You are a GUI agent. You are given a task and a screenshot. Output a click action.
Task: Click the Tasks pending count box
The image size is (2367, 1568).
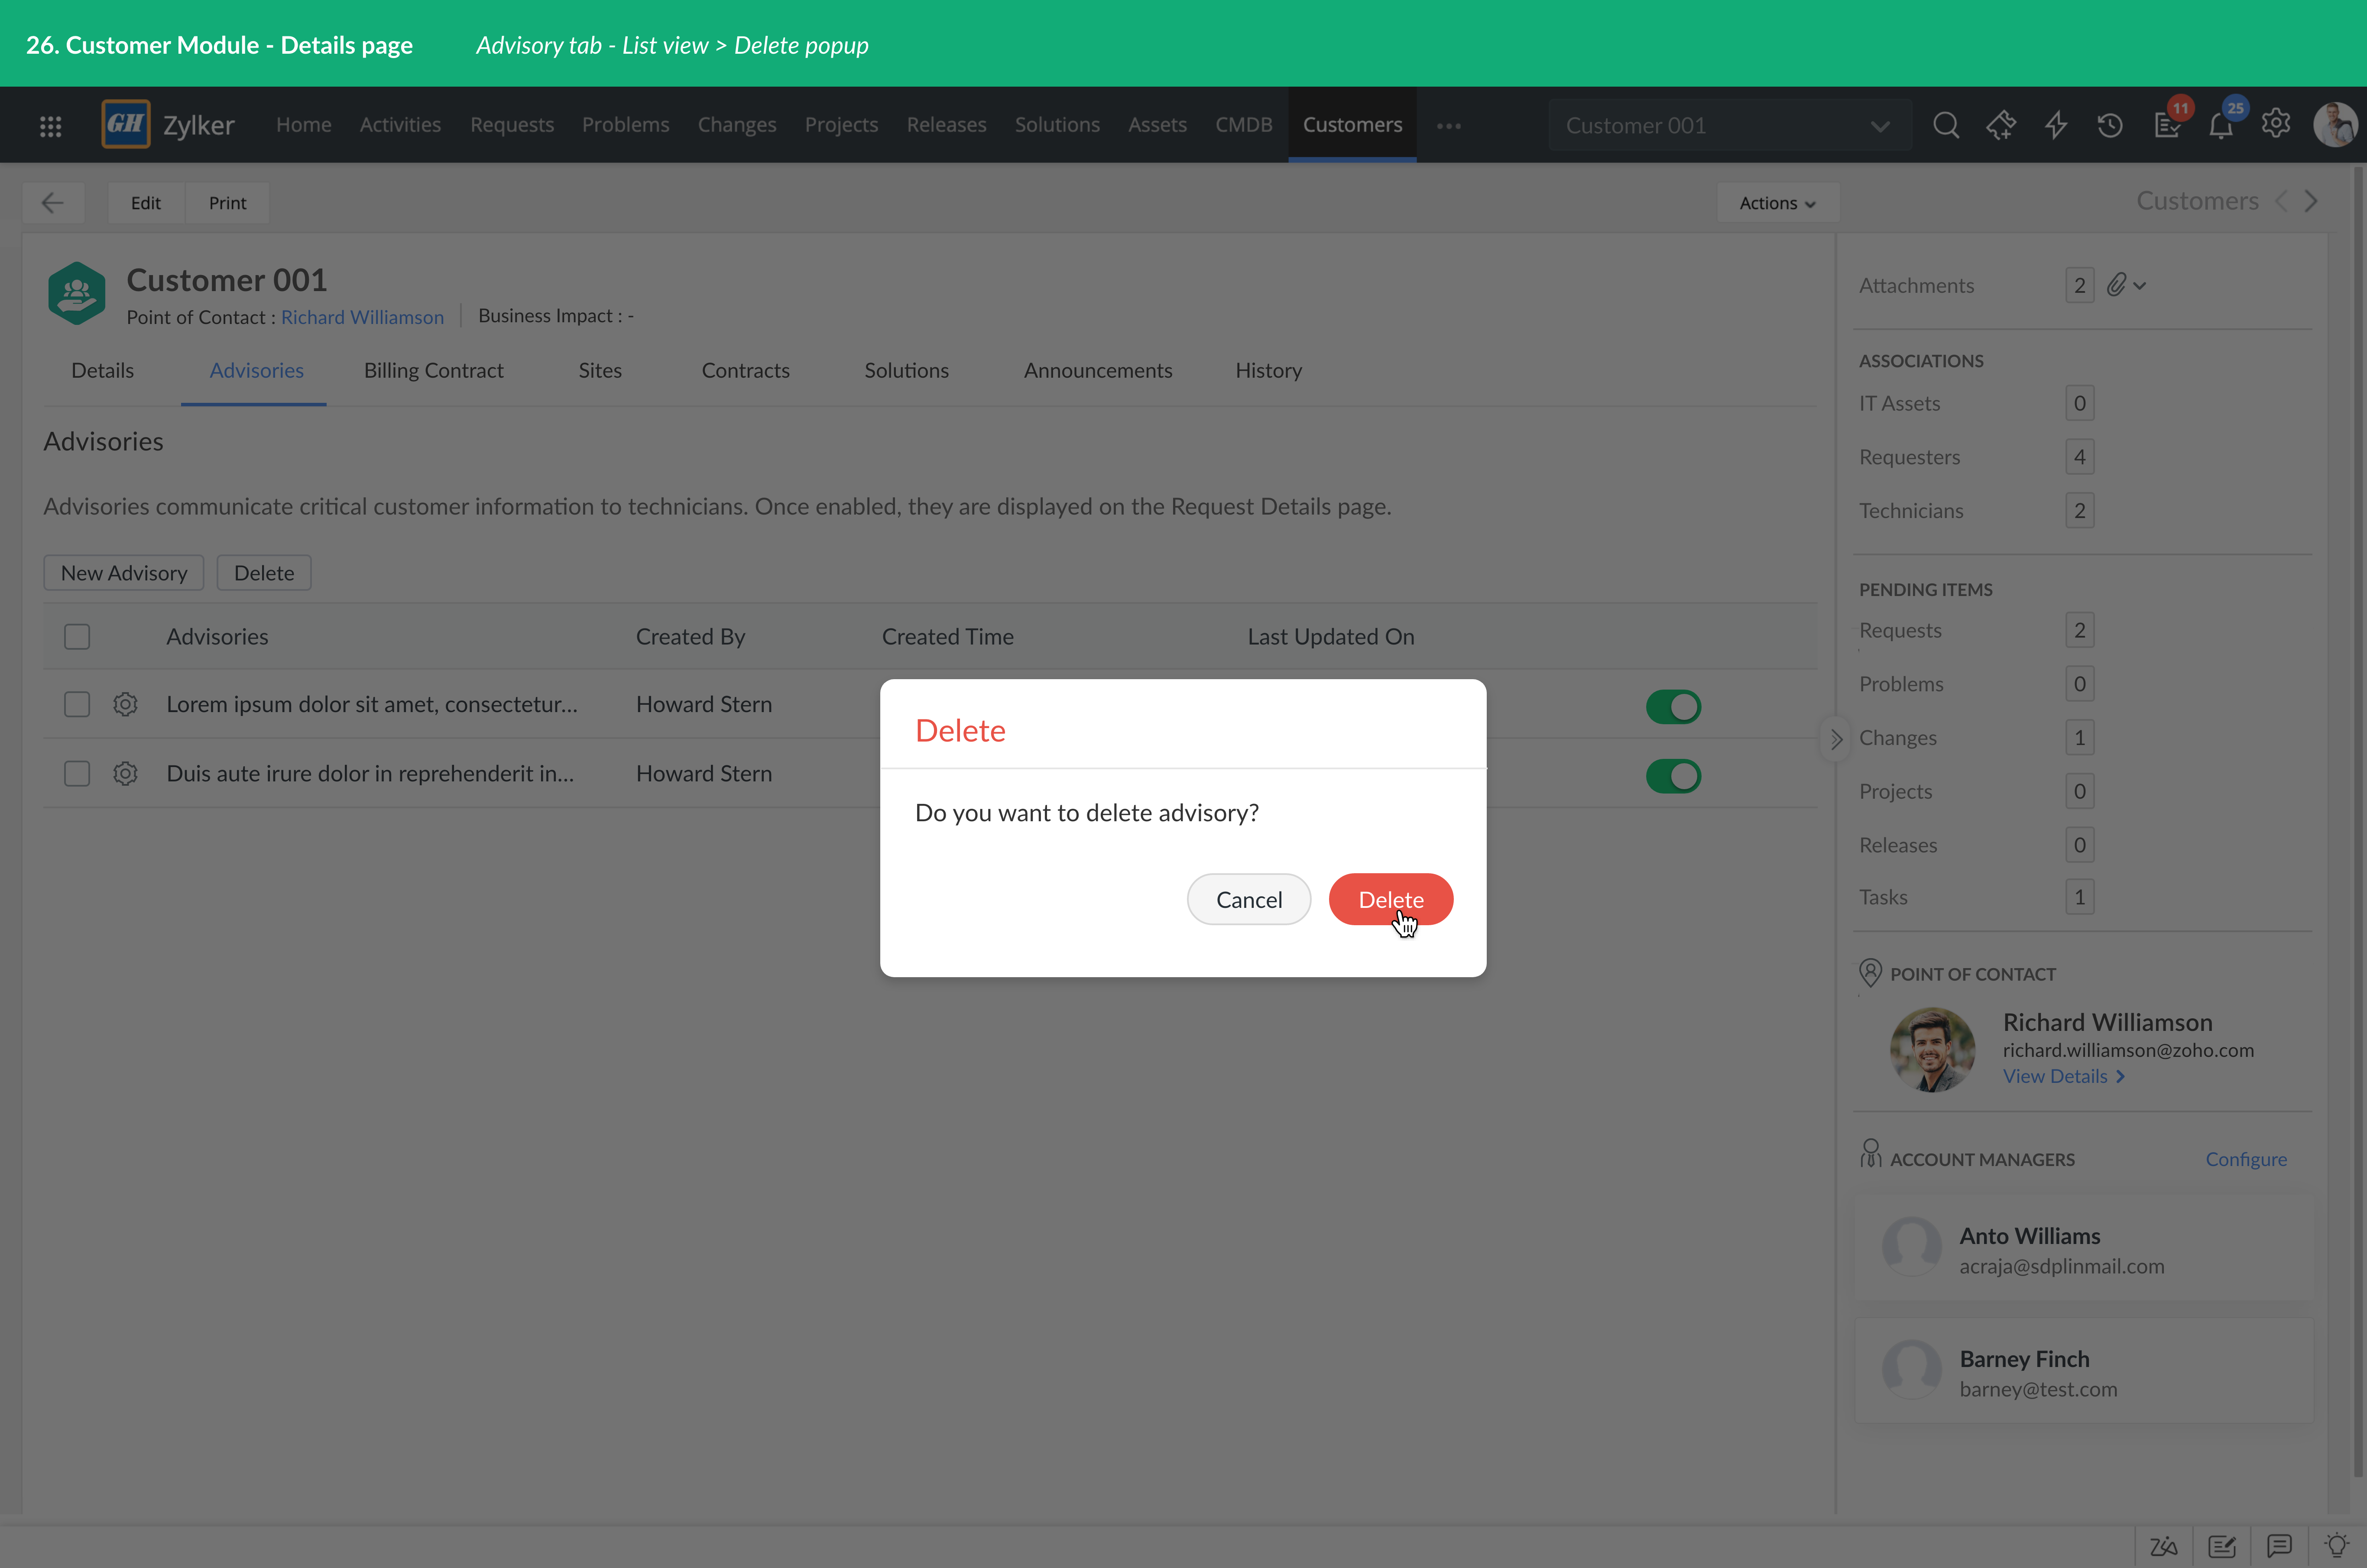click(x=2080, y=897)
